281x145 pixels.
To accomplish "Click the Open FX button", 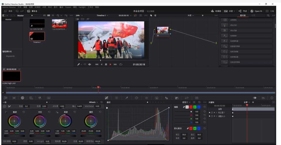I will tap(256, 11).
